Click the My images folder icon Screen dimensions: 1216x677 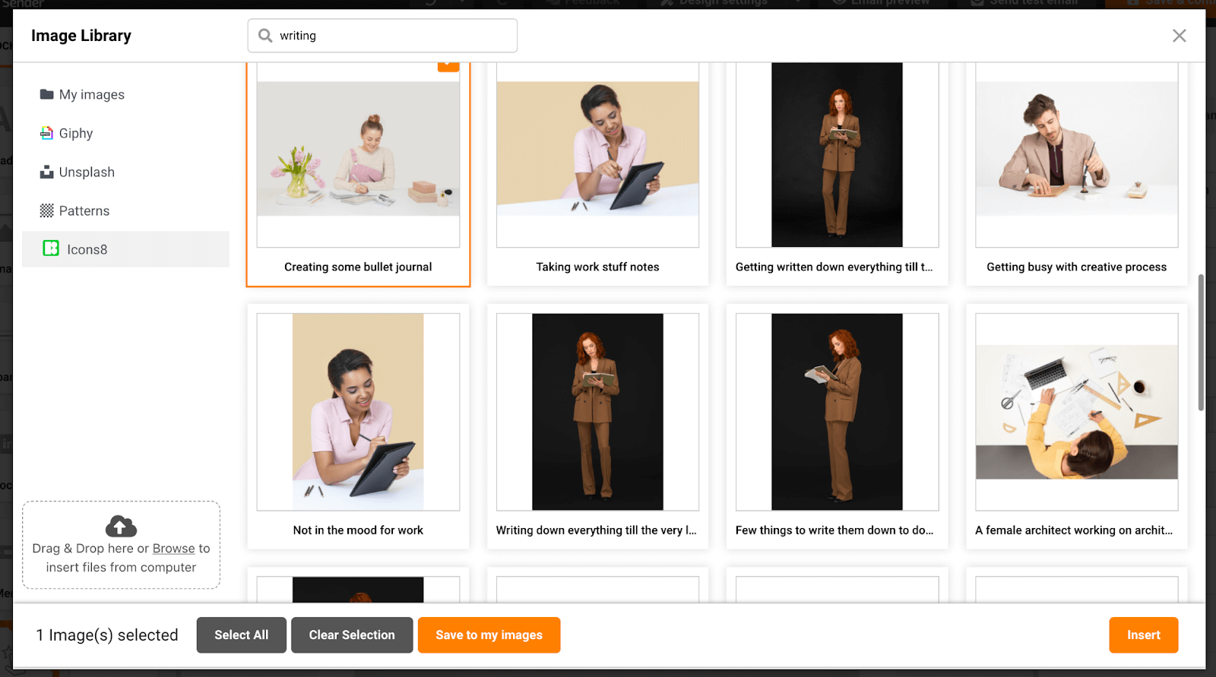(x=47, y=94)
